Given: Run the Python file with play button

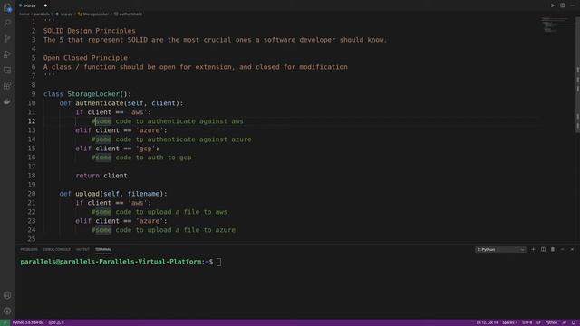Looking at the screenshot, I should 553,5.
